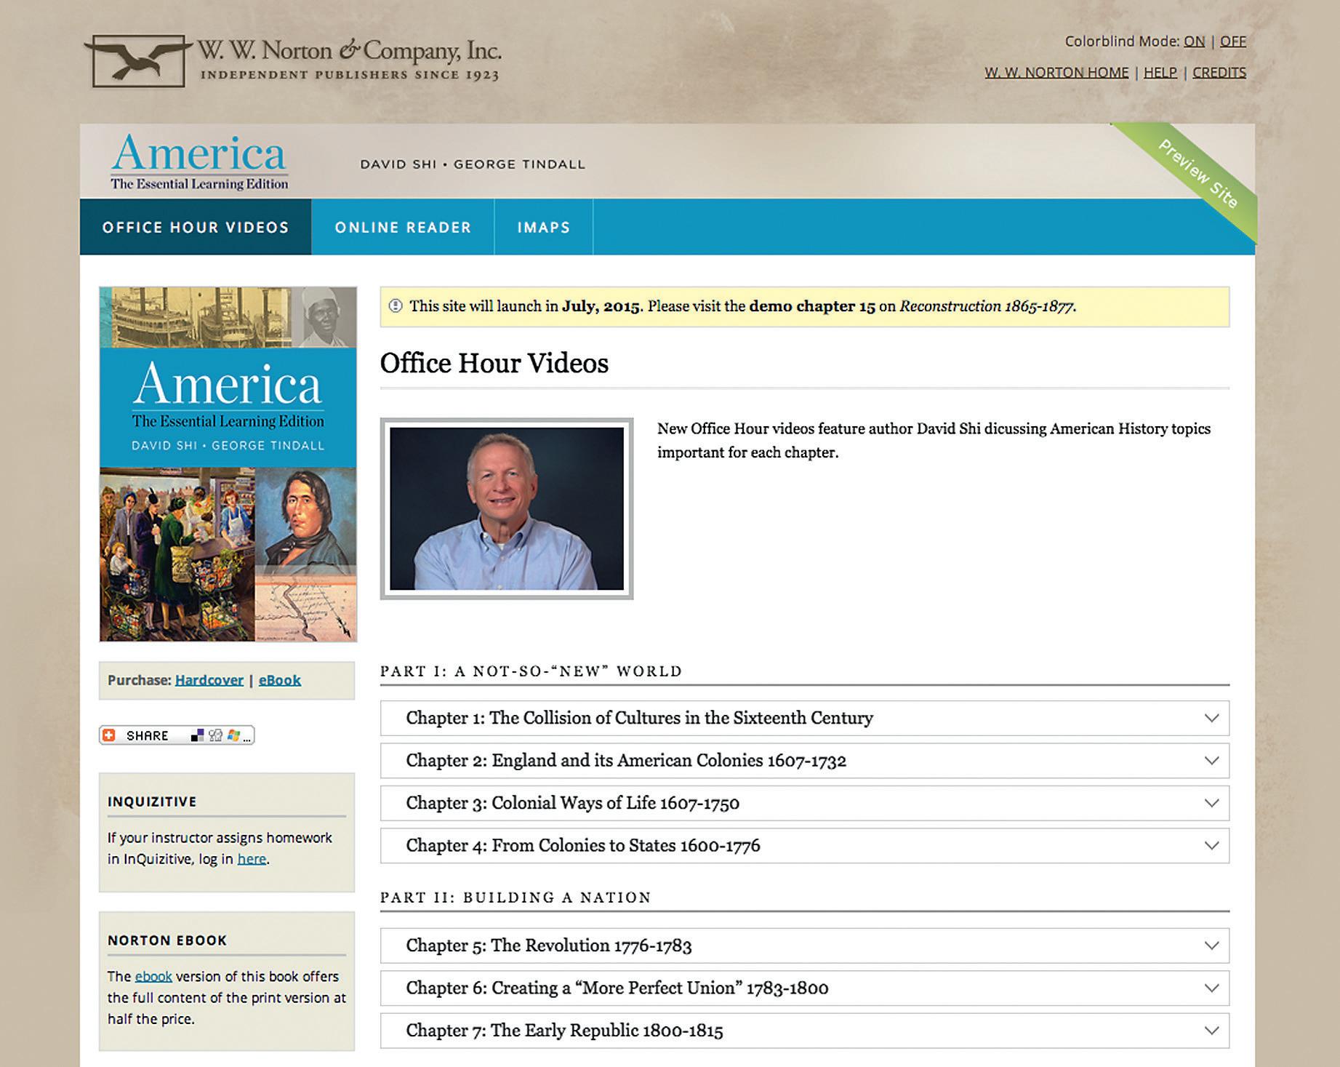1340x1067 pixels.
Task: Click the 'PART II: BUILDING A NATION' heading
Action: tap(515, 898)
